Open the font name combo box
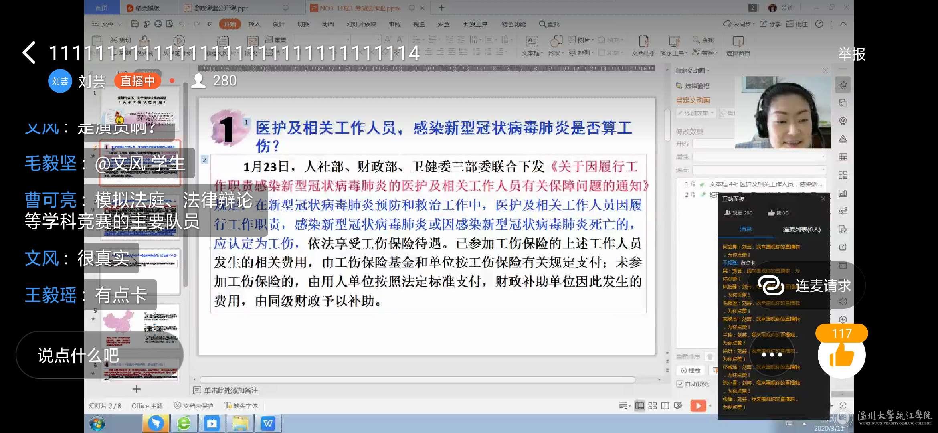The image size is (938, 433). coord(322,39)
